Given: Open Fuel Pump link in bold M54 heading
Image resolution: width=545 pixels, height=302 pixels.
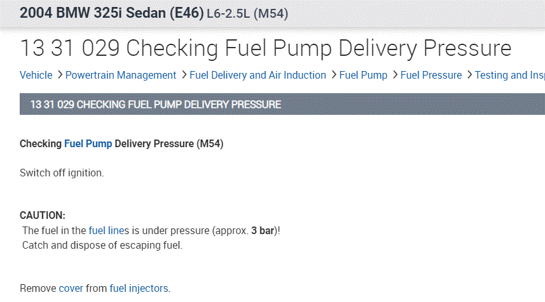Looking at the screenshot, I should (88, 144).
